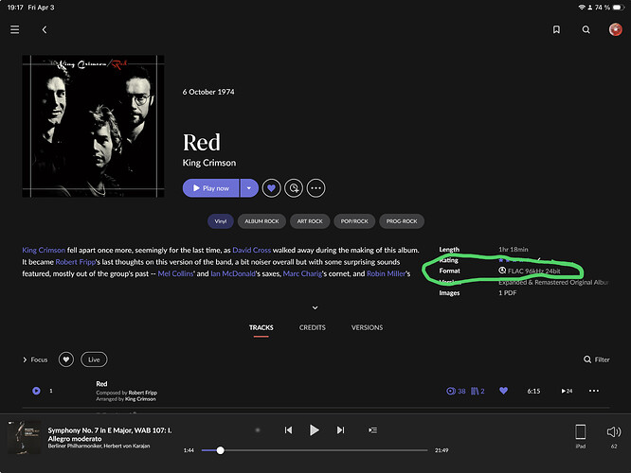Open the play queue icon

tap(372, 430)
